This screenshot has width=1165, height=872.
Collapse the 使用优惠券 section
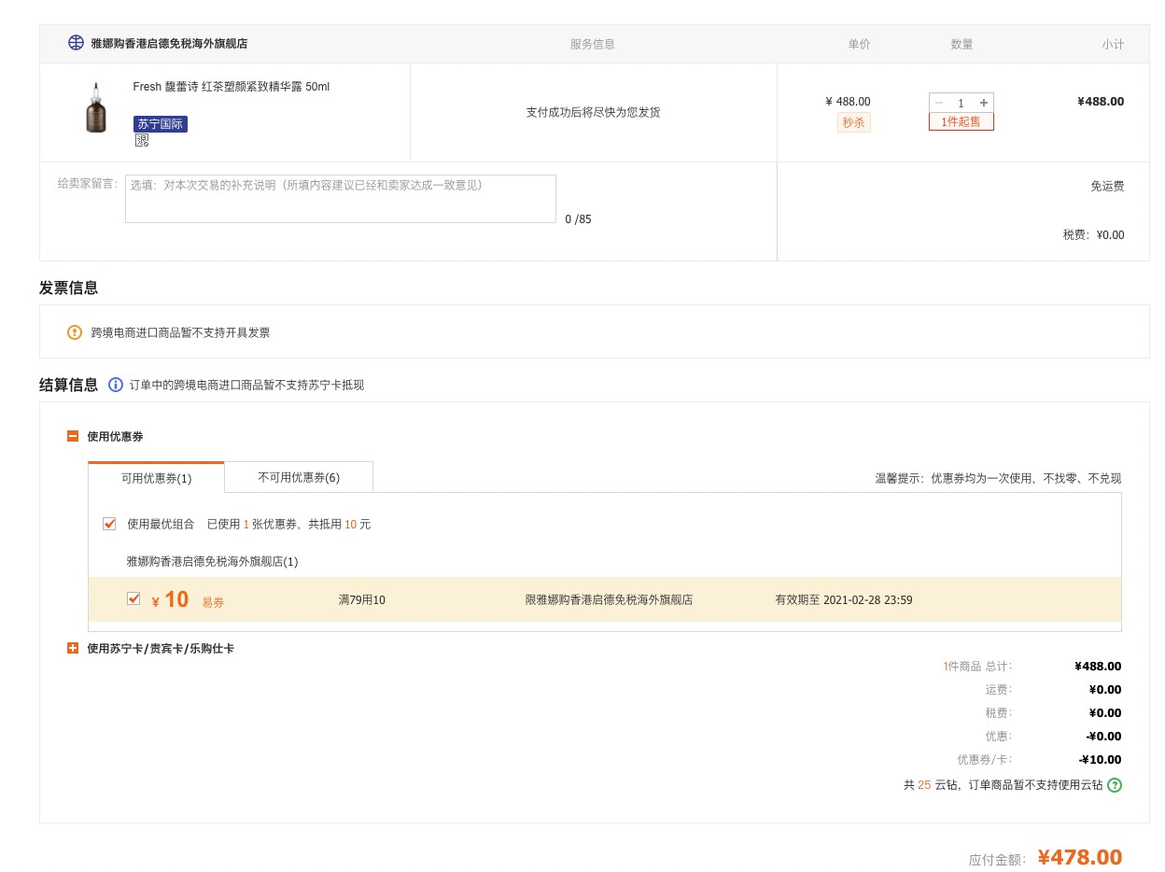[x=73, y=436]
